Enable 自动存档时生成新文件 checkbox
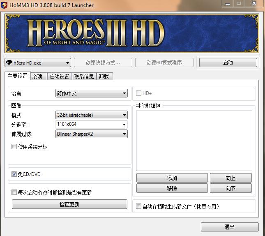265x236 pixels. pos(138,206)
